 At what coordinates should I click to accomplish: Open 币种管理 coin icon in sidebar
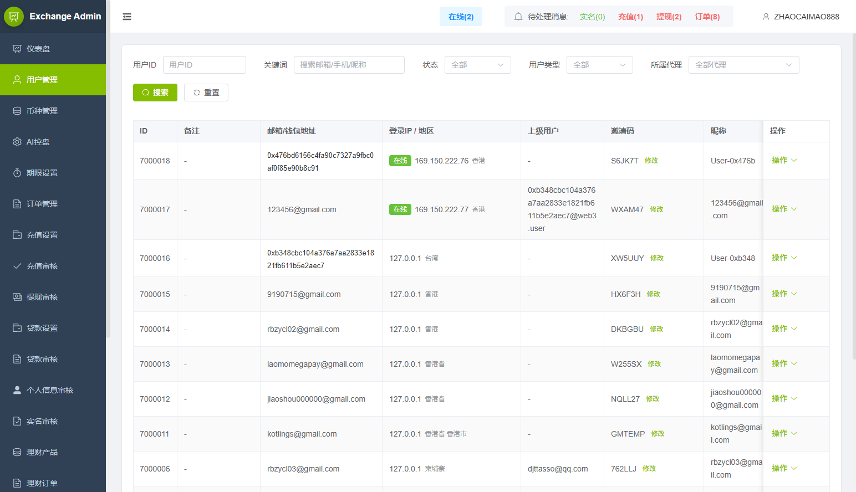[x=17, y=111]
